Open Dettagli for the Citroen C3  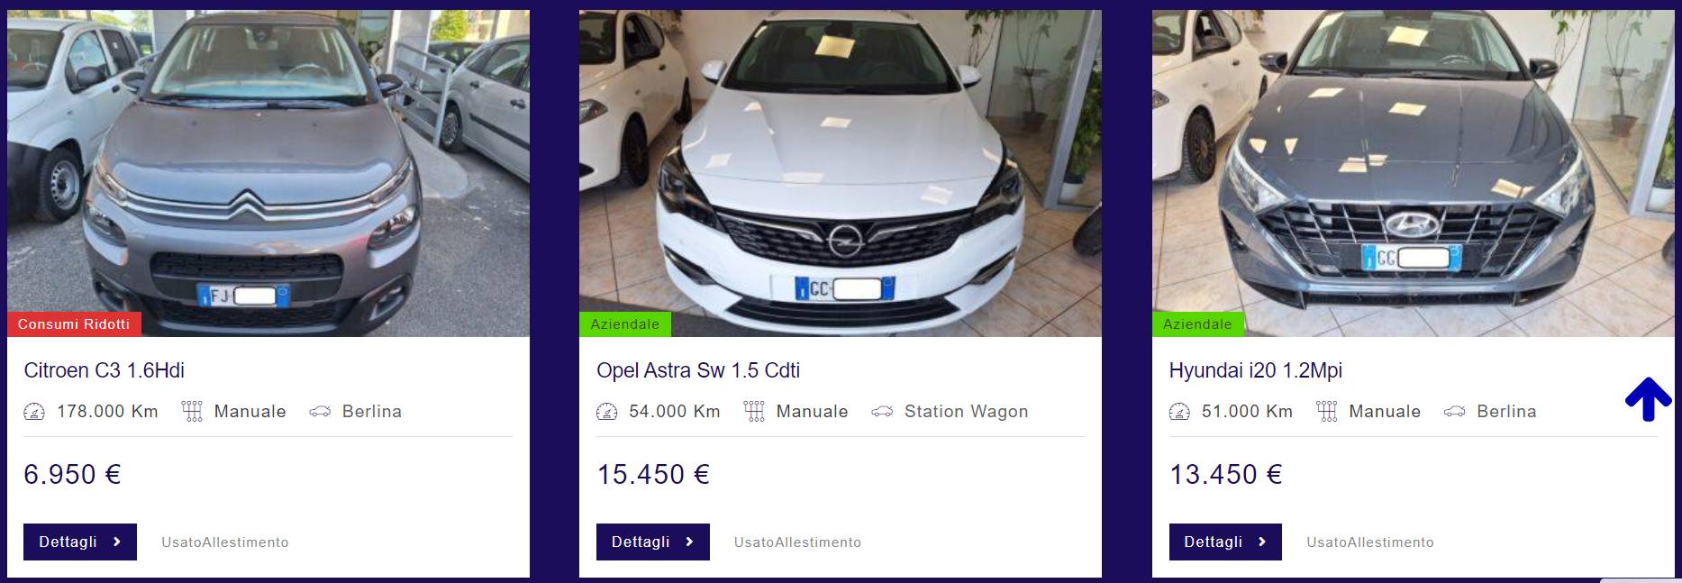(x=80, y=542)
